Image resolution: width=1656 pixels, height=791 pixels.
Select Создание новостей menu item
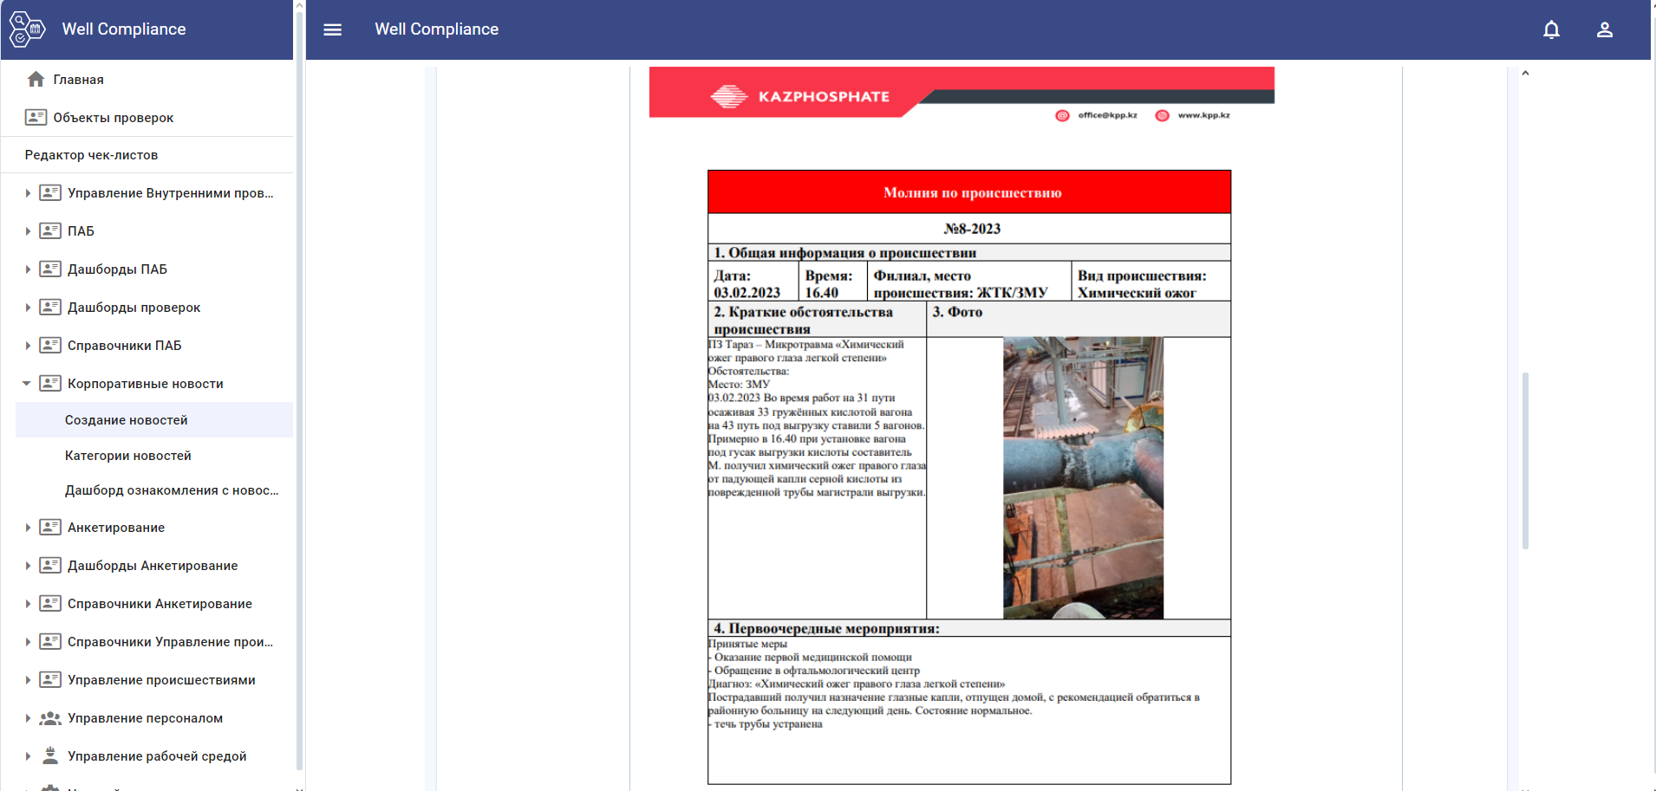click(127, 420)
